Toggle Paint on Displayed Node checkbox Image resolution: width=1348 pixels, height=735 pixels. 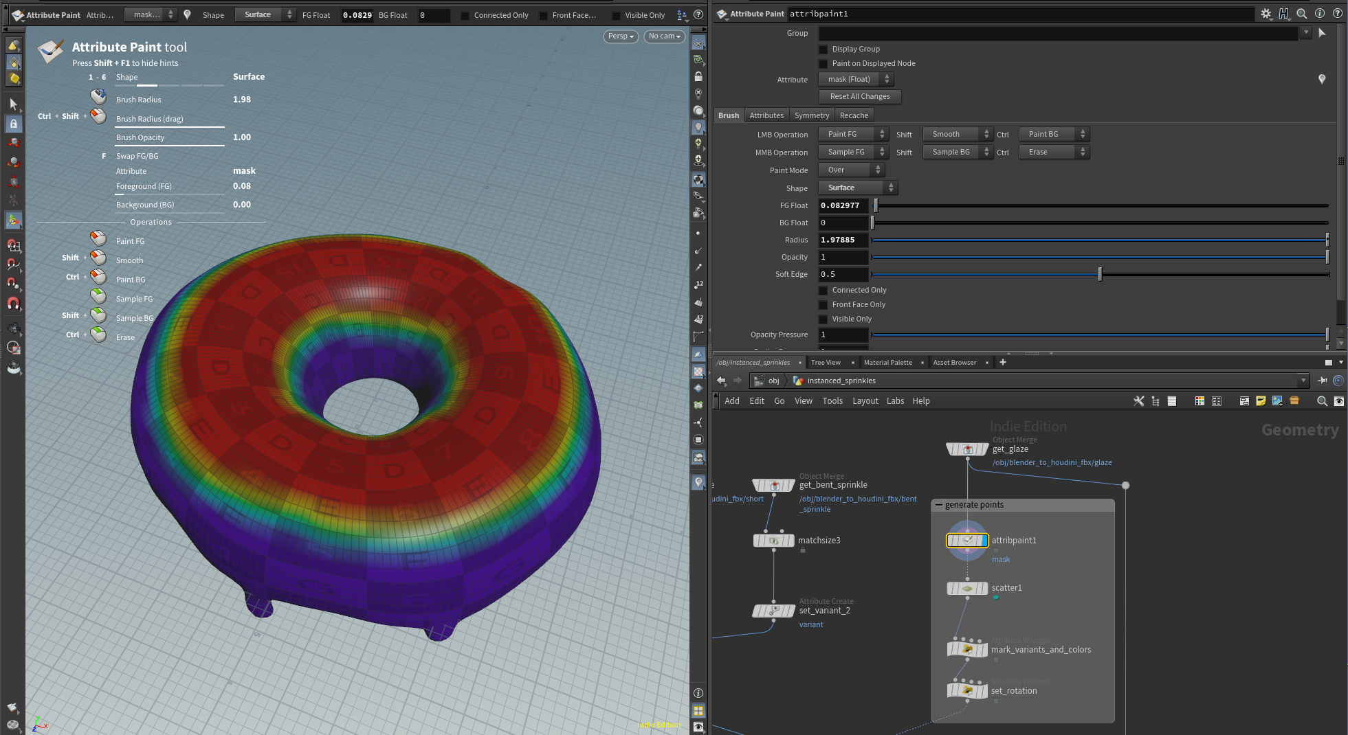[x=823, y=64]
